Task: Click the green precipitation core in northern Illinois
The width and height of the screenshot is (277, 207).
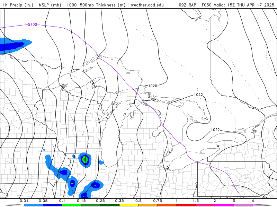Action: 85,159
